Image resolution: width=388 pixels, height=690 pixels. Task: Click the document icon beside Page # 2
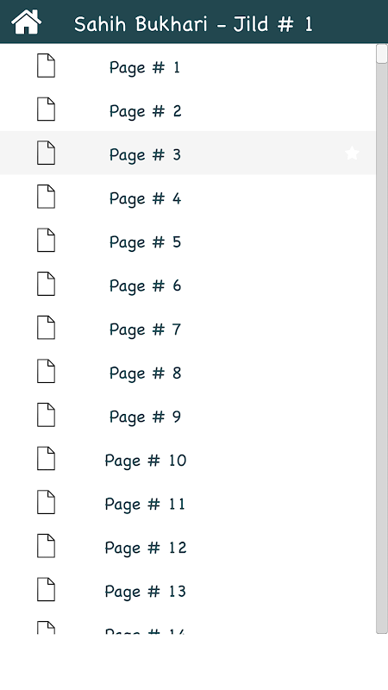46,110
